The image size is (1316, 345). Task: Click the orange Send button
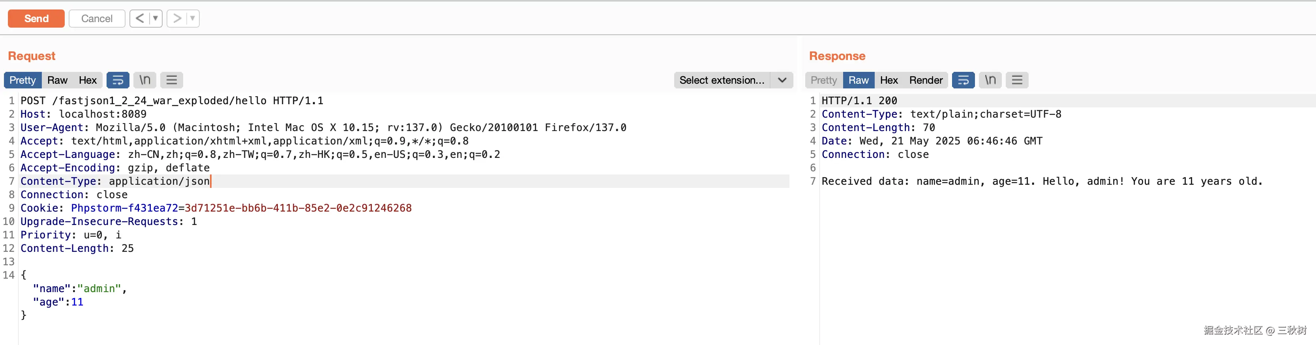[36, 19]
